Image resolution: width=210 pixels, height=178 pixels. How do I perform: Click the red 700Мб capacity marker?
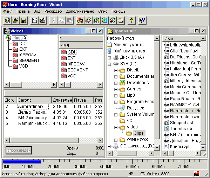185,164
